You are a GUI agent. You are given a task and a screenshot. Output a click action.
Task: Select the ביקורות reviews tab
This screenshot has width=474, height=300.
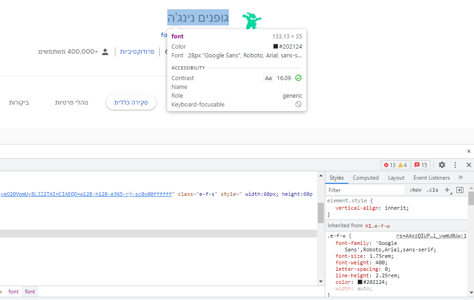pyautogui.click(x=19, y=102)
